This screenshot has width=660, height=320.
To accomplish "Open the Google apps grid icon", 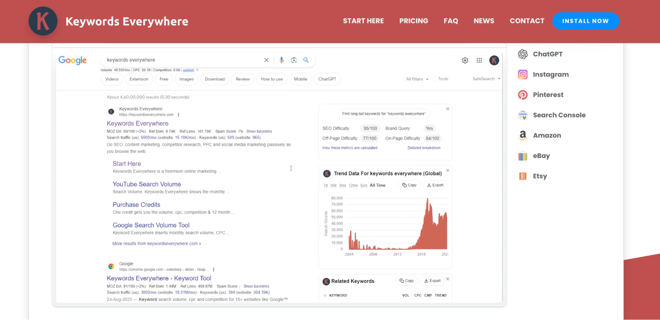I will tap(479, 60).
